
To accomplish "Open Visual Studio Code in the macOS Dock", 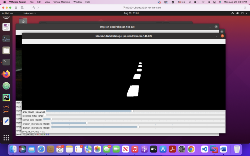I will click(x=204, y=149).
